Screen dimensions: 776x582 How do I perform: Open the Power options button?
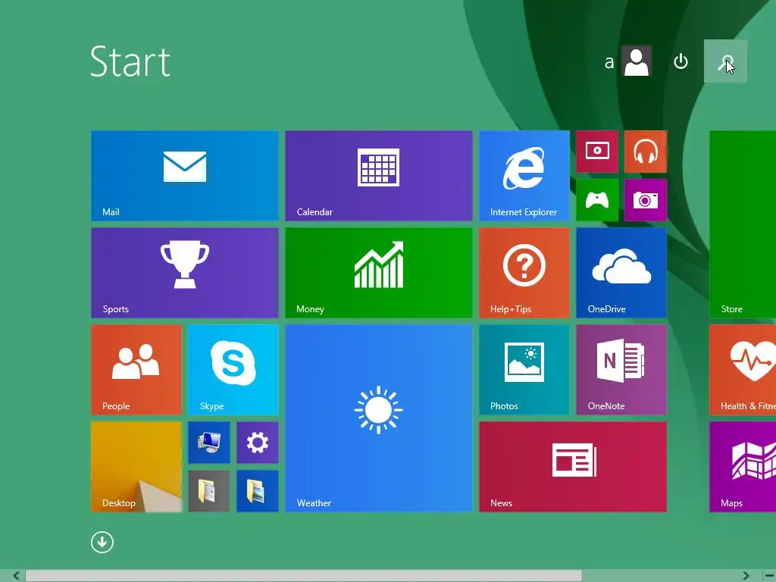[x=681, y=61]
